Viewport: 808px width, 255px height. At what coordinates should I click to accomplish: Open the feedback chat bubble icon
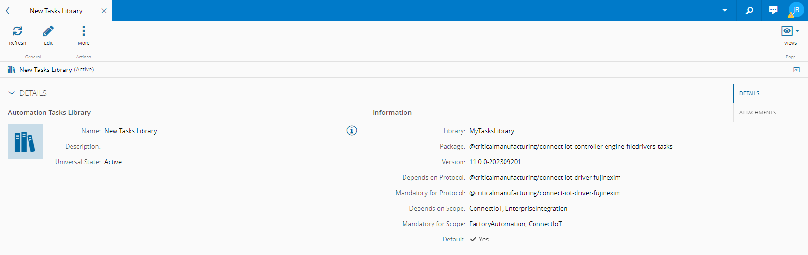(x=773, y=10)
